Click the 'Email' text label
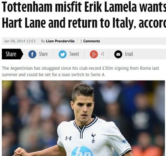The image size is (166, 156). point(129,54)
